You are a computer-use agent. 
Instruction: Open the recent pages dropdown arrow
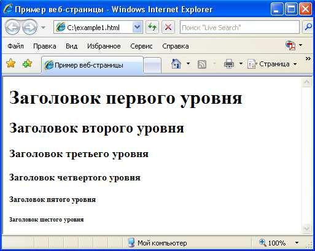pyautogui.click(x=43, y=27)
